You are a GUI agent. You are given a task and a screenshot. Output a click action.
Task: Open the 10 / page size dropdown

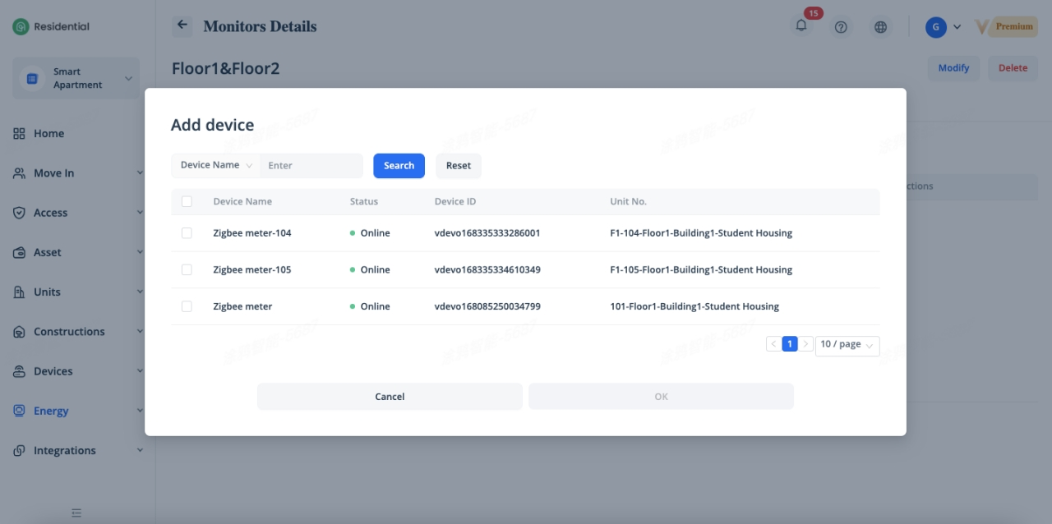point(847,345)
